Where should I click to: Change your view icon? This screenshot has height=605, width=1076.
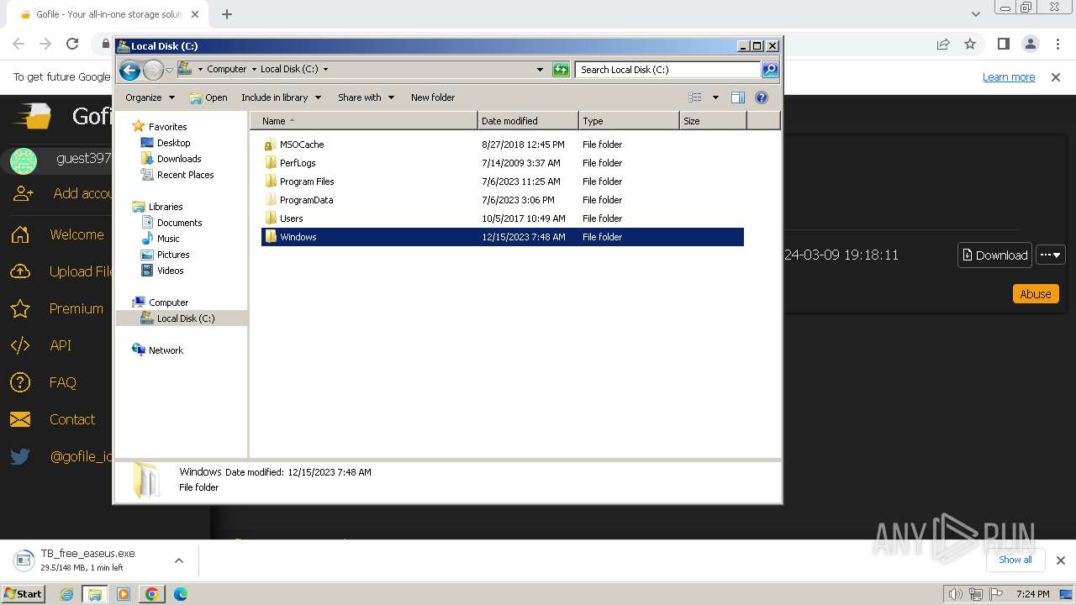point(694,97)
